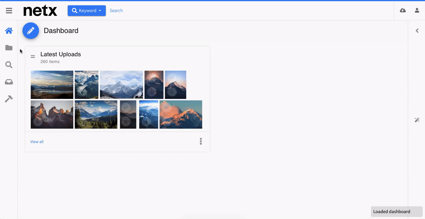
Task: Open the glacier valley mountain thumbnail
Action: (x=86, y=85)
